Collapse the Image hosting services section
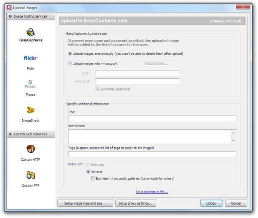This screenshot has width=258, height=218. click(x=10, y=16)
